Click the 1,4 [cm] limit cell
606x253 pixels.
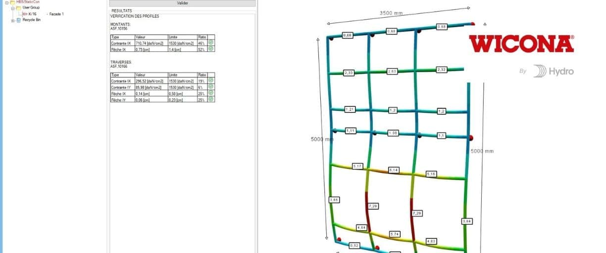(x=183, y=49)
